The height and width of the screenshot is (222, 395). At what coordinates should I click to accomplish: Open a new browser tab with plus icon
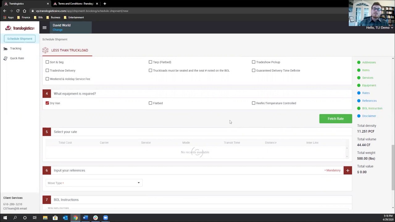click(x=105, y=4)
